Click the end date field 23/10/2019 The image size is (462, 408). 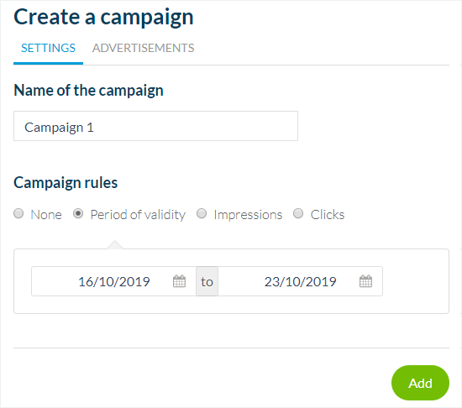click(x=300, y=281)
